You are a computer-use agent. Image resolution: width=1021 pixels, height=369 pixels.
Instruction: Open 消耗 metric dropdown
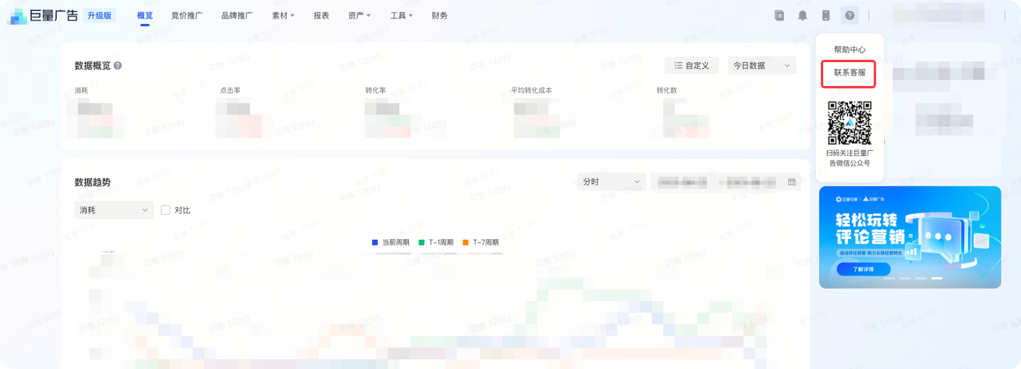(114, 210)
